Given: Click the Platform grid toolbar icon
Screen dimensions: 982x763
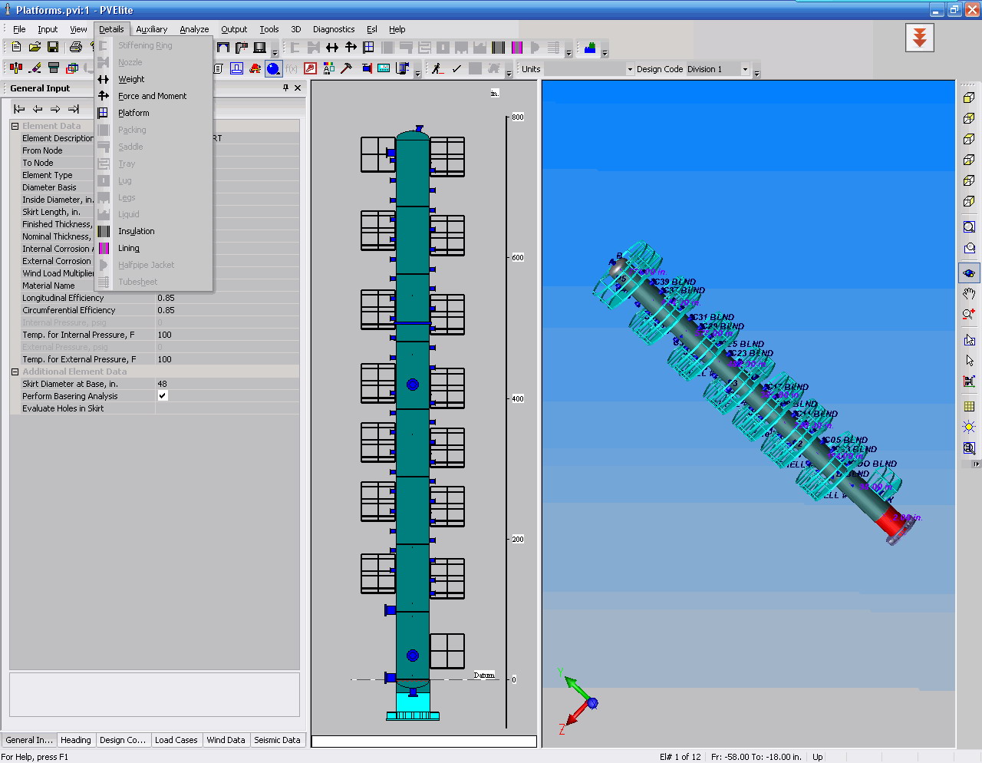Looking at the screenshot, I should (x=369, y=48).
